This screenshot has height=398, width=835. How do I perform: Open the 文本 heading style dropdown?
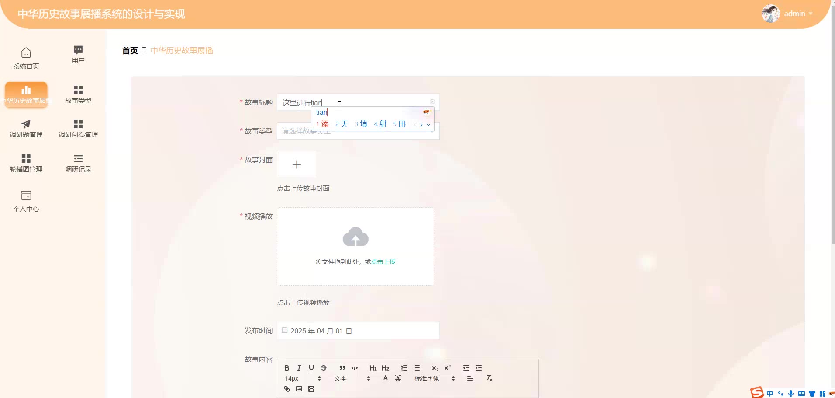[352, 378]
